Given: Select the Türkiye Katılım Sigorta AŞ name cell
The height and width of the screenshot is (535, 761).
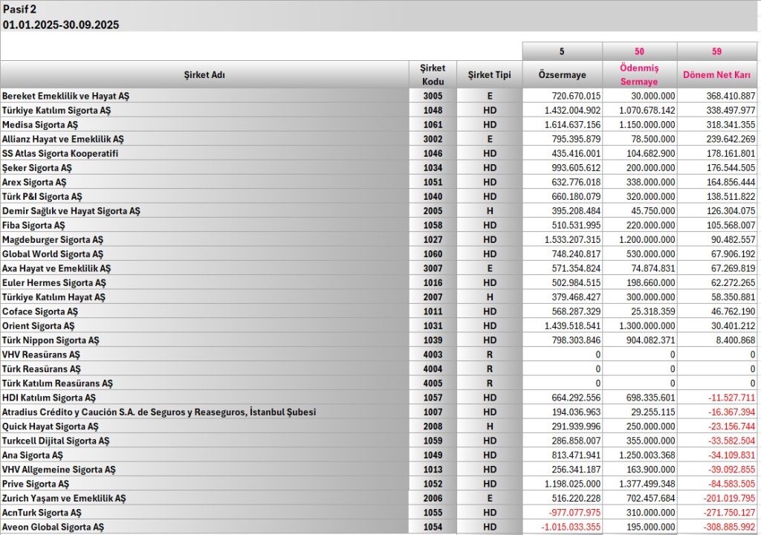Looking at the screenshot, I should point(56,110).
